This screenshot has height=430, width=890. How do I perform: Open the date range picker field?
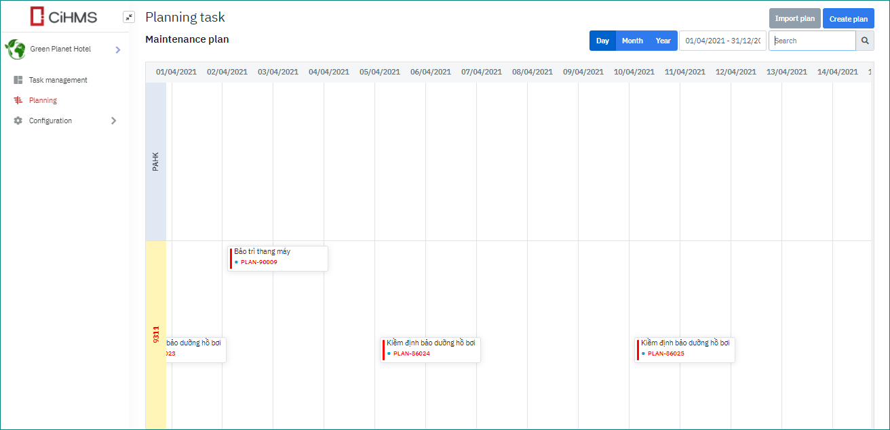[x=722, y=41]
